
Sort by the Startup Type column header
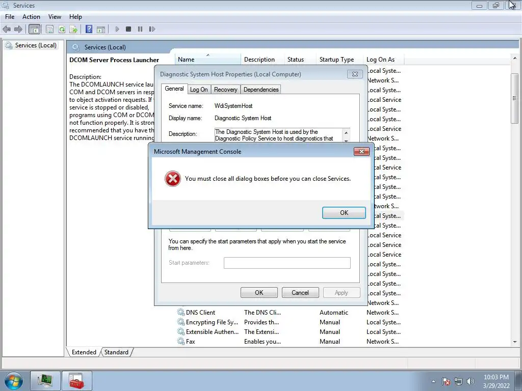[x=339, y=60]
